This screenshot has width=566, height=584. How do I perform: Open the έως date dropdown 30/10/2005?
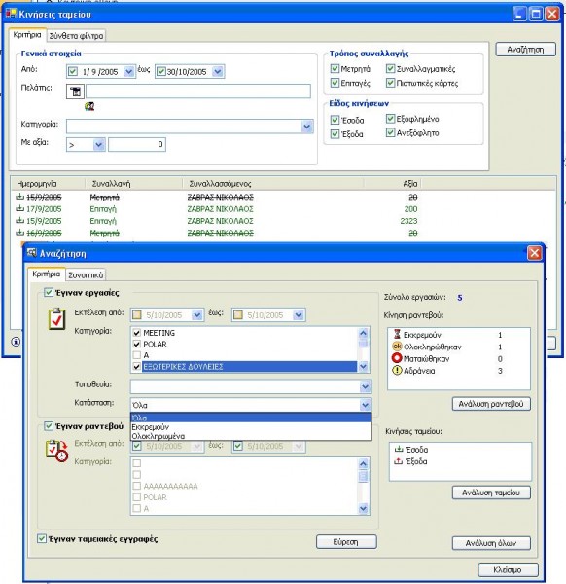(x=218, y=71)
